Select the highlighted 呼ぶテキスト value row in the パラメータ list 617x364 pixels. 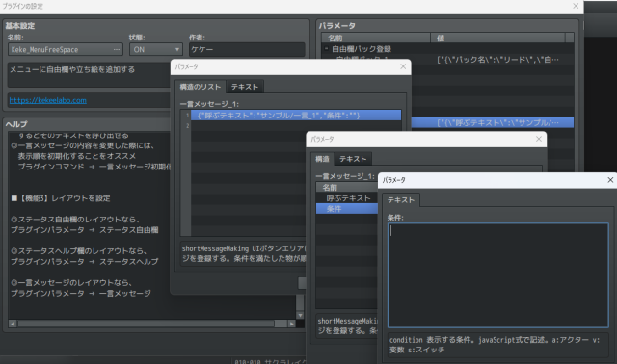tap(493, 122)
